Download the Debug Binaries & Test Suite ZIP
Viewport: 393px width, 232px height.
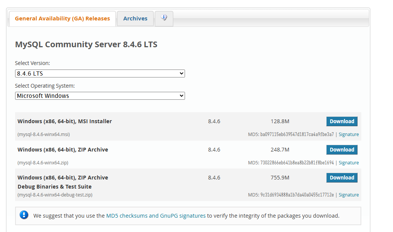(x=342, y=178)
